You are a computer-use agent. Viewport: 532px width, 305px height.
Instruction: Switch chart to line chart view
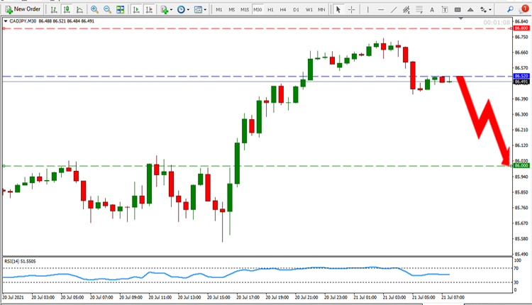79,9
